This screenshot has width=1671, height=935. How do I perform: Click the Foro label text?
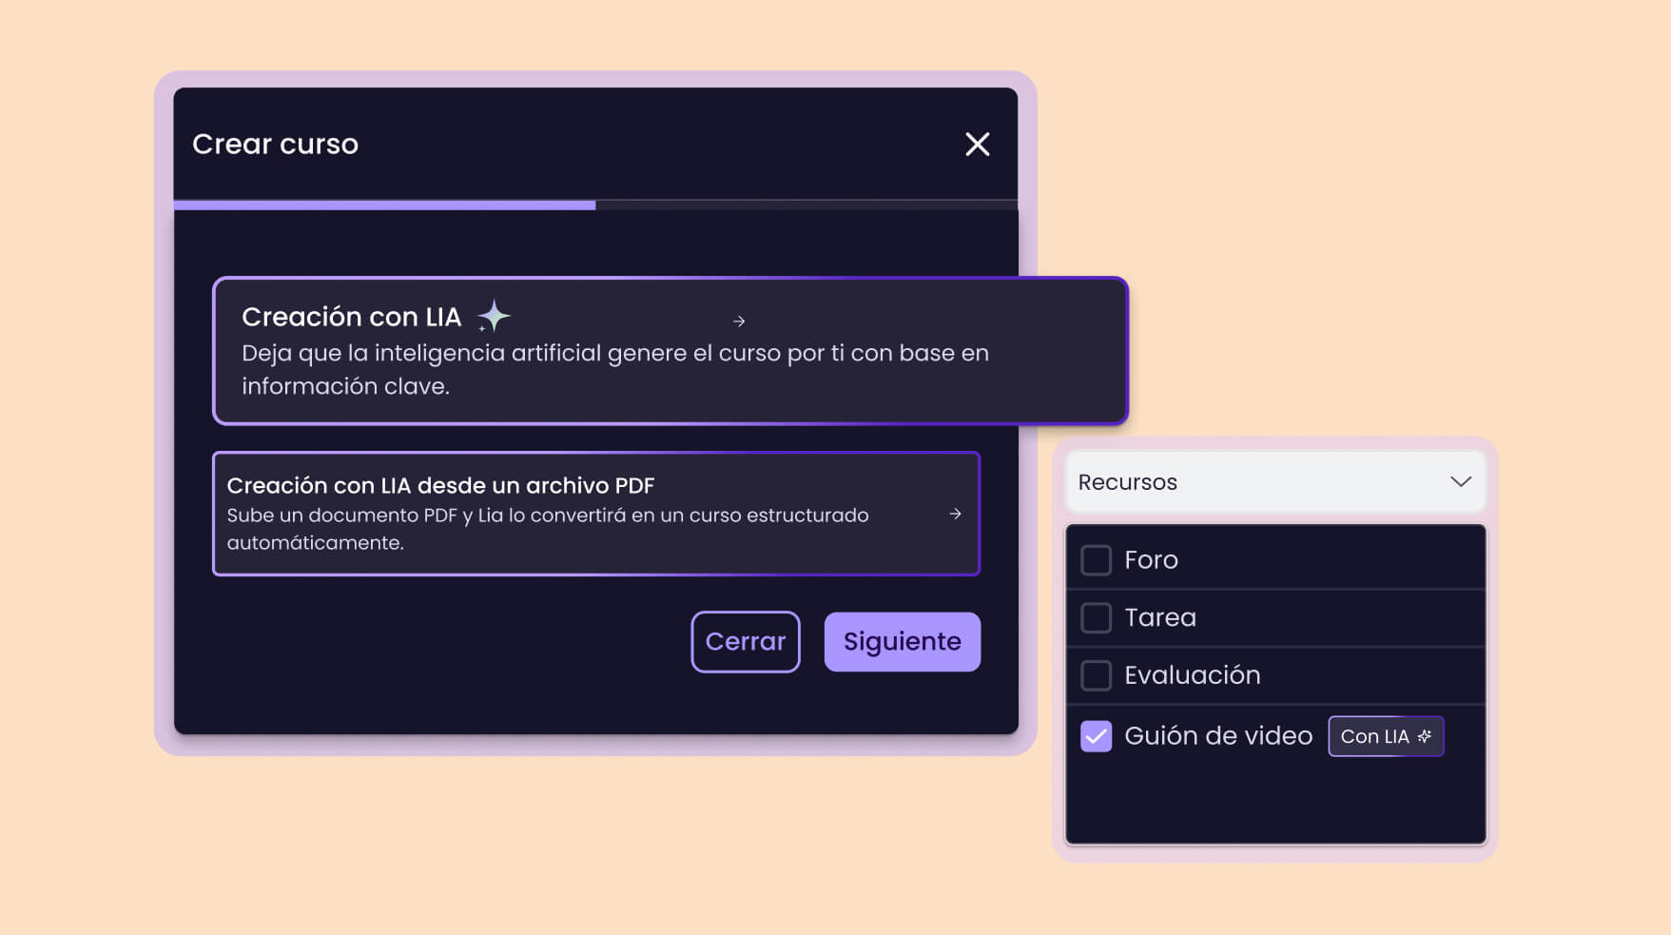(1151, 560)
